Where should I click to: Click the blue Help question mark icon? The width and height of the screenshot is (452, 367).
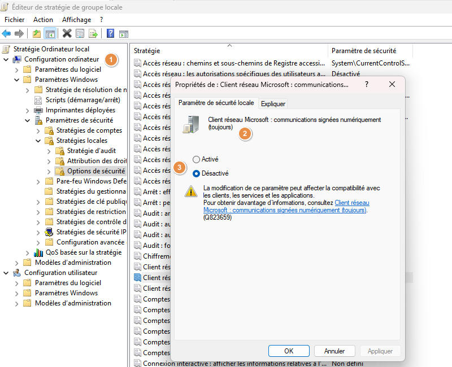[x=111, y=33]
